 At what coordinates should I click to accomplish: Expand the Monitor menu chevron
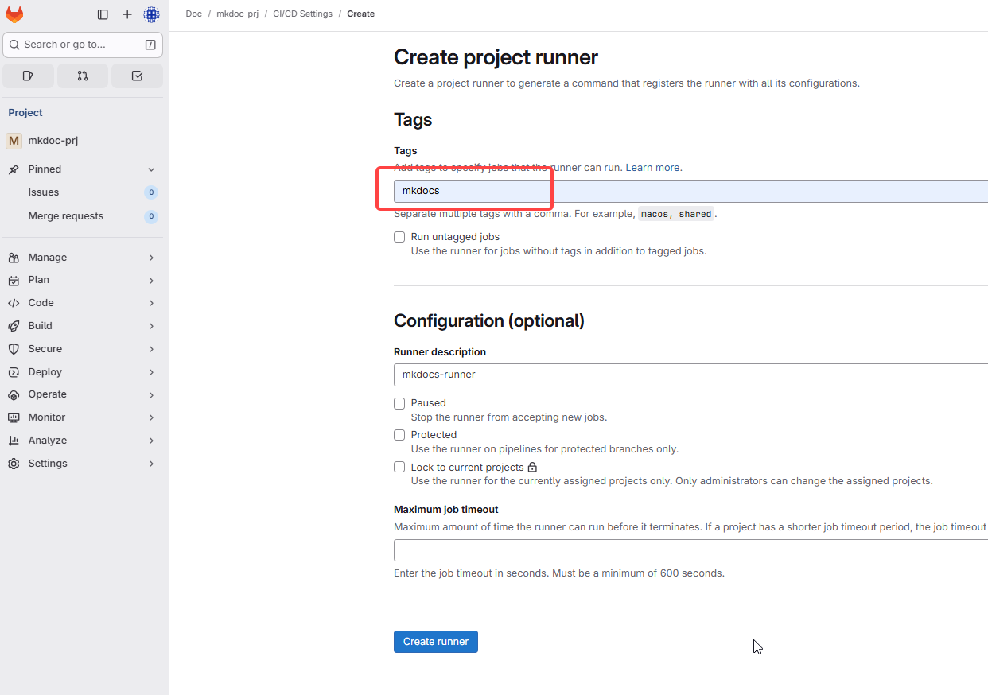[151, 417]
